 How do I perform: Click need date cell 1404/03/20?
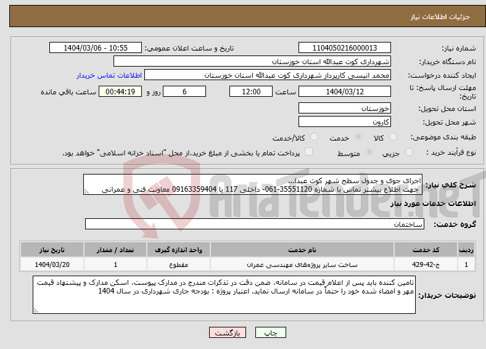coord(52,265)
